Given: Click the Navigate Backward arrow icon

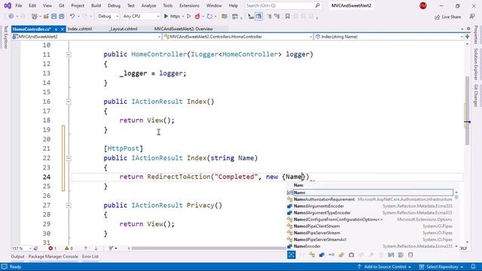Looking at the screenshot, I should [x=11, y=17].
